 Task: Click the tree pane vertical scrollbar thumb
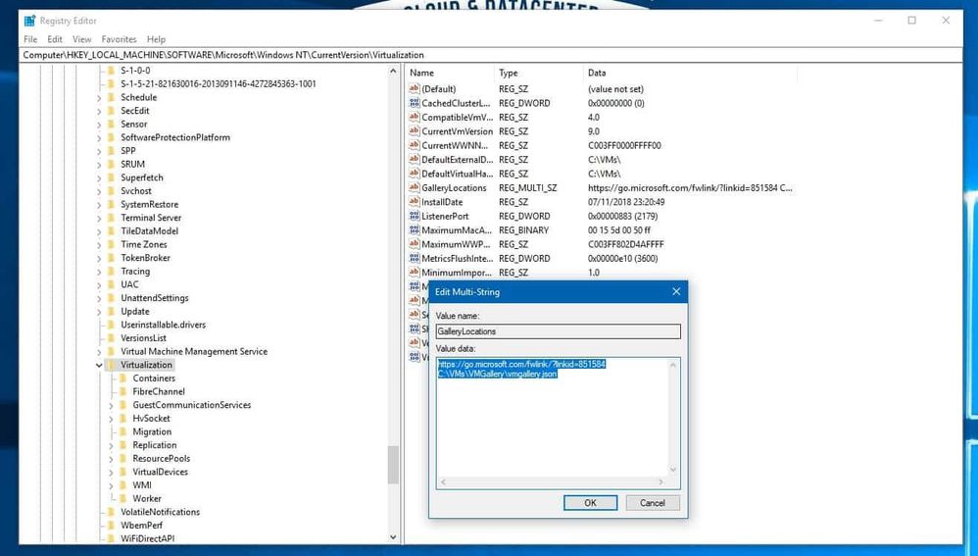pyautogui.click(x=393, y=464)
